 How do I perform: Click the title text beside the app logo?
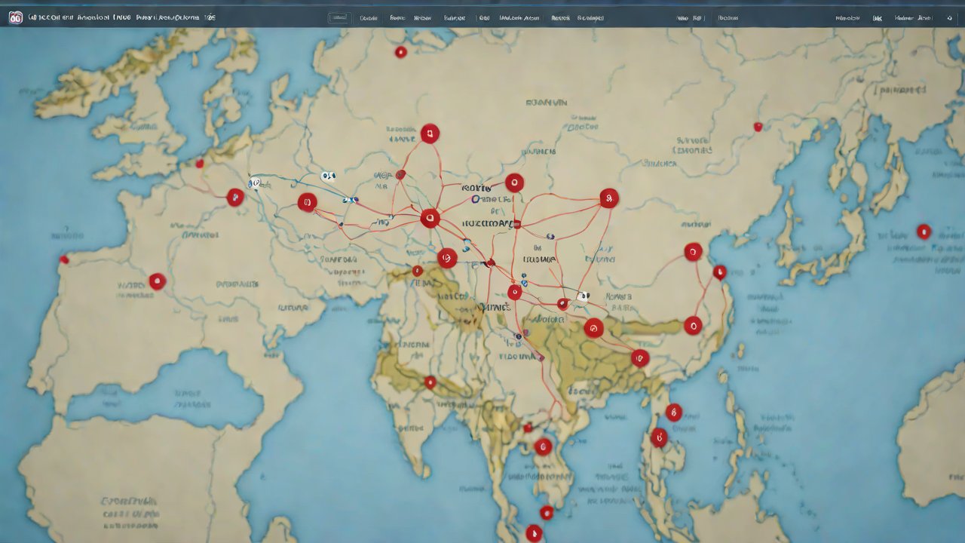click(121, 17)
